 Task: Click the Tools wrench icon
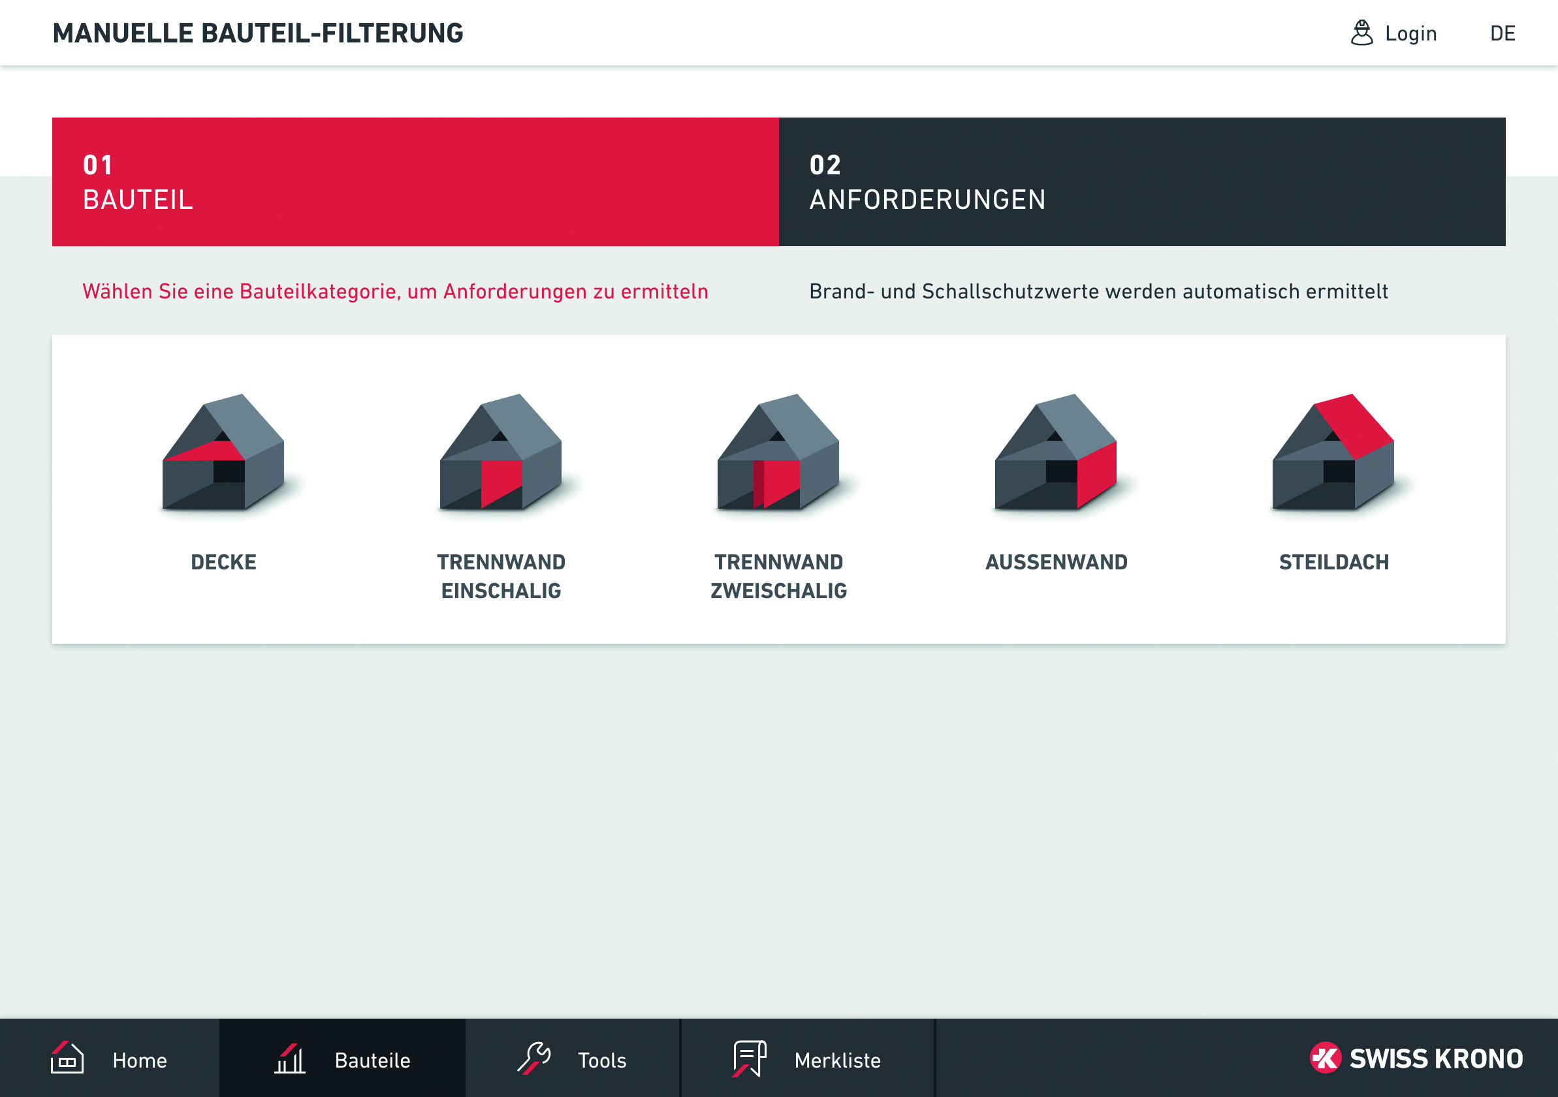point(534,1058)
